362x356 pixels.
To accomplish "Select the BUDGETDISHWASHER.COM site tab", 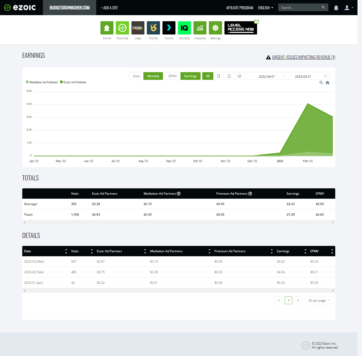I will (x=69, y=8).
